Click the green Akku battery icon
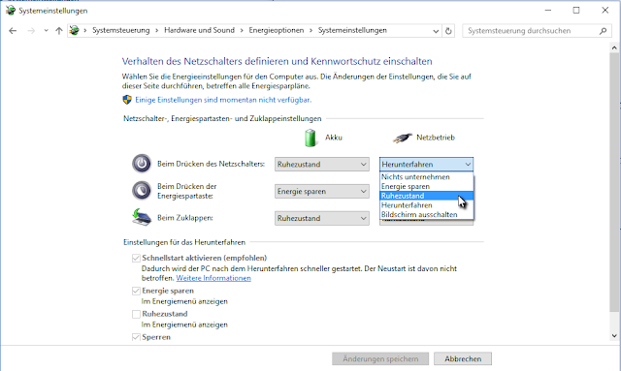This screenshot has height=371, width=621. [310, 138]
